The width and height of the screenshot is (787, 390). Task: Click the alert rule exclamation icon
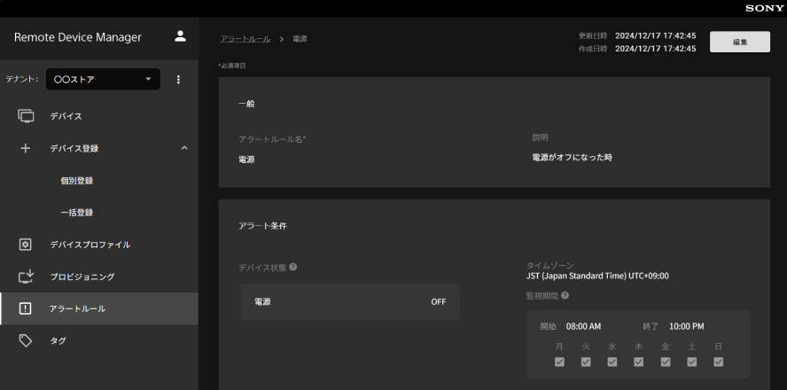26,308
